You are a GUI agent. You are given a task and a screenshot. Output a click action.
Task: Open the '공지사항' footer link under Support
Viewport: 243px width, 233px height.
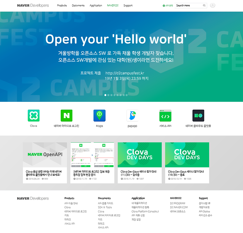[x=203, y=203]
